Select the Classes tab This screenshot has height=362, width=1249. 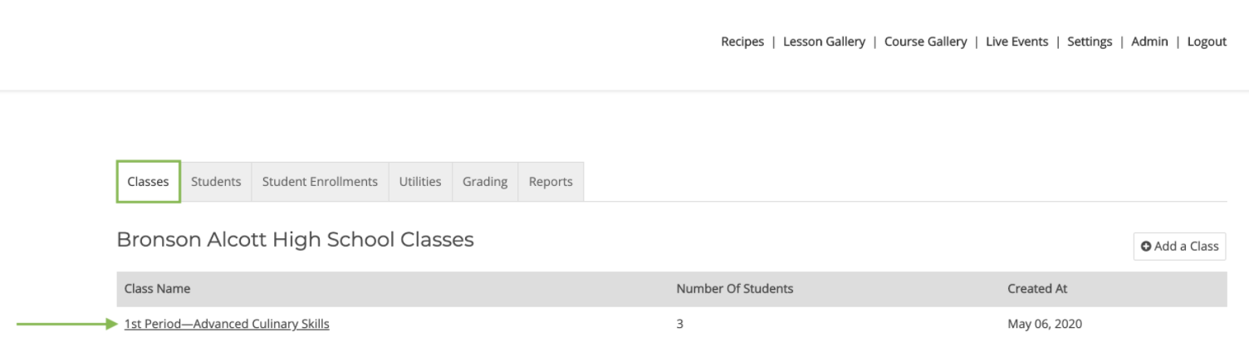(149, 181)
